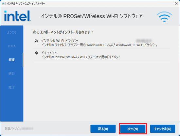Select the 概要 step in sidebar
180x136 pixels.
click(x=11, y=60)
